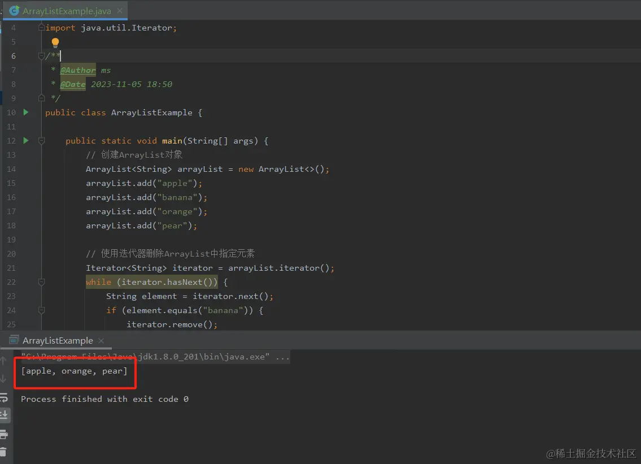Close the ArrayListExample.java editor tab
The width and height of the screenshot is (641, 464).
120,11
